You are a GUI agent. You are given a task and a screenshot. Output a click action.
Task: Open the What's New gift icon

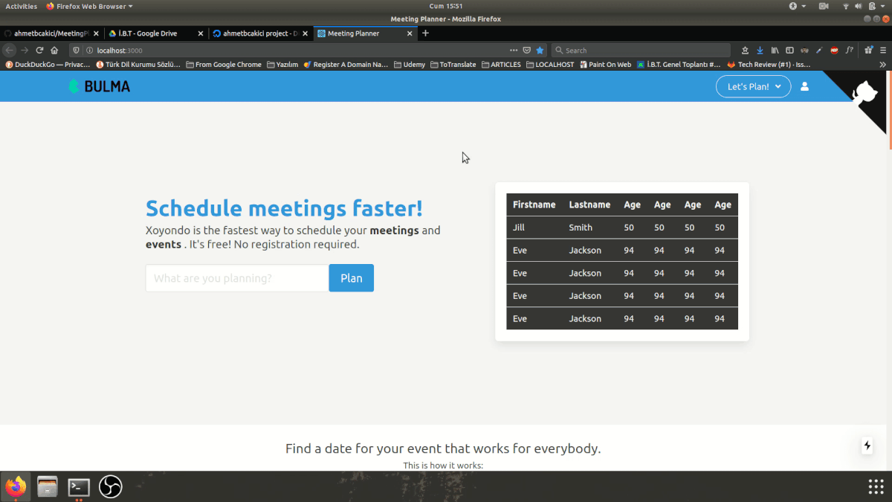tap(868, 51)
